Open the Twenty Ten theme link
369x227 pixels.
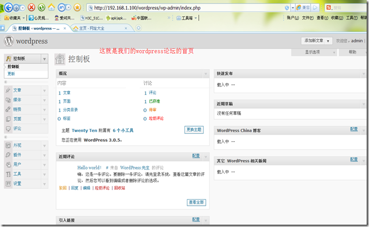[x=84, y=131]
